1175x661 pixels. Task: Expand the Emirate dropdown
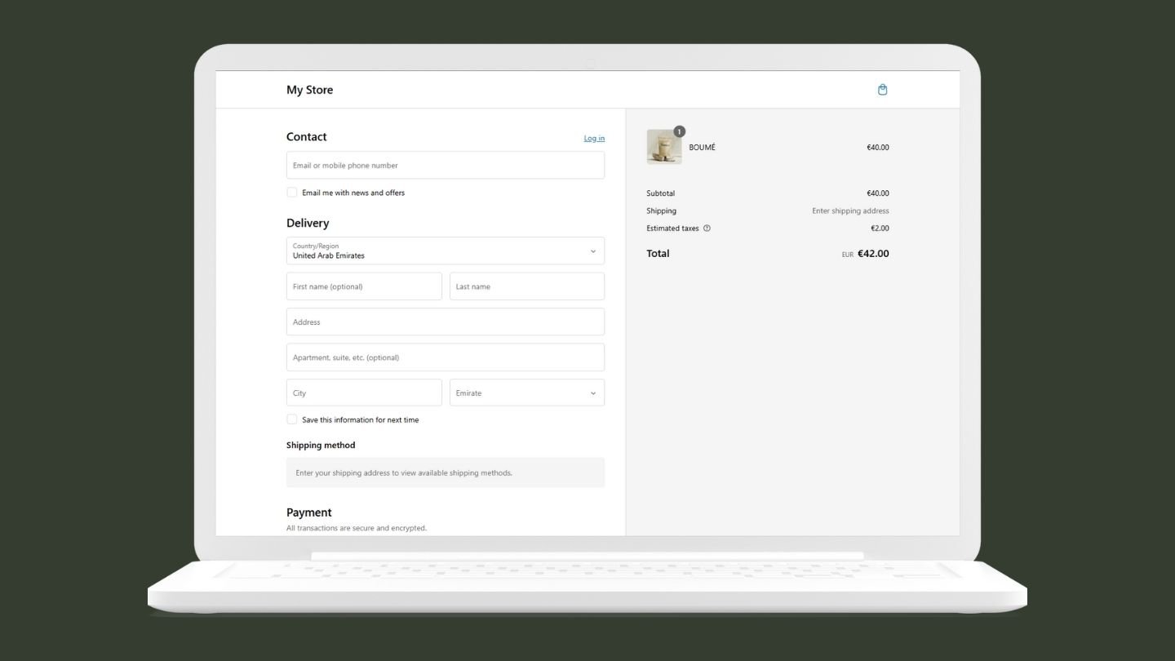tap(526, 393)
